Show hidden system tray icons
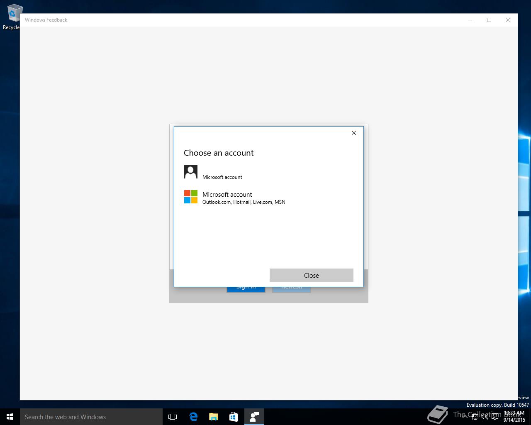The width and height of the screenshot is (531, 425). 465,417
